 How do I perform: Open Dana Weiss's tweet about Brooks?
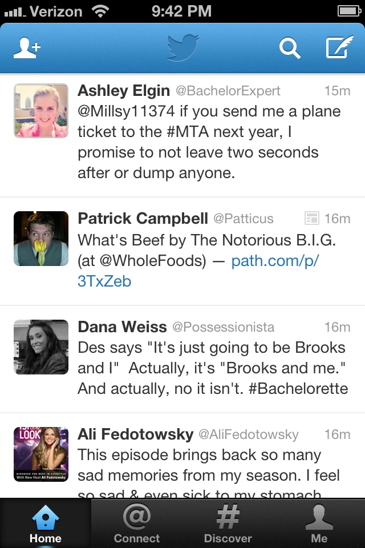click(212, 368)
